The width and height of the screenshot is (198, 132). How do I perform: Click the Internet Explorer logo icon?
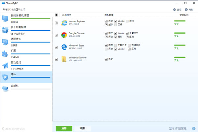64,23
